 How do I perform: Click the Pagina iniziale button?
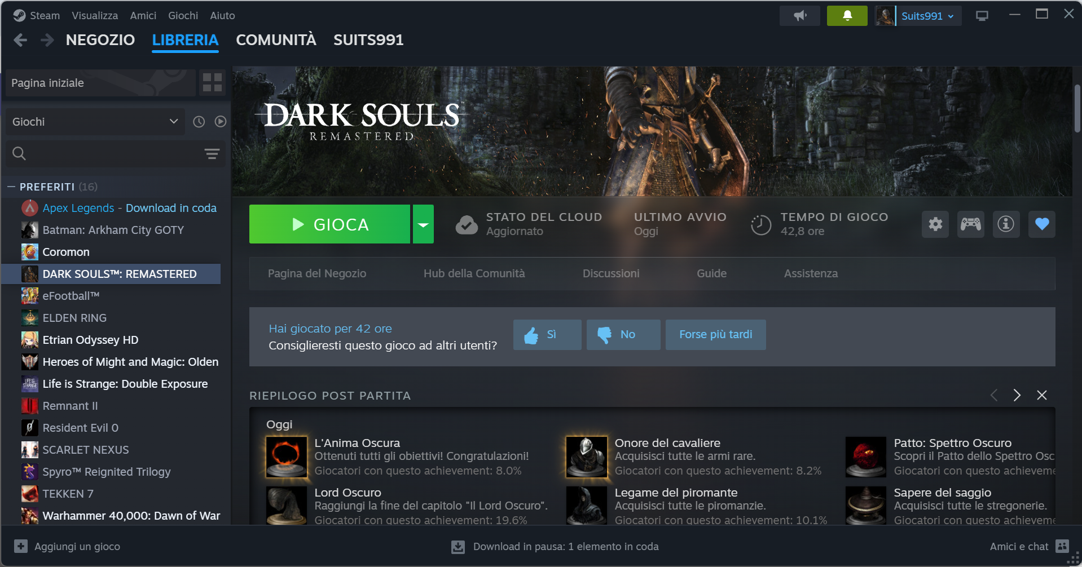pos(100,83)
